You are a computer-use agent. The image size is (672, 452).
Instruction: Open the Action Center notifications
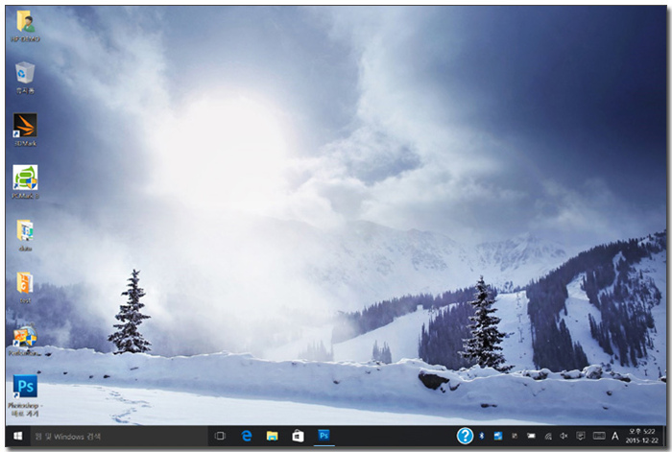coord(581,437)
